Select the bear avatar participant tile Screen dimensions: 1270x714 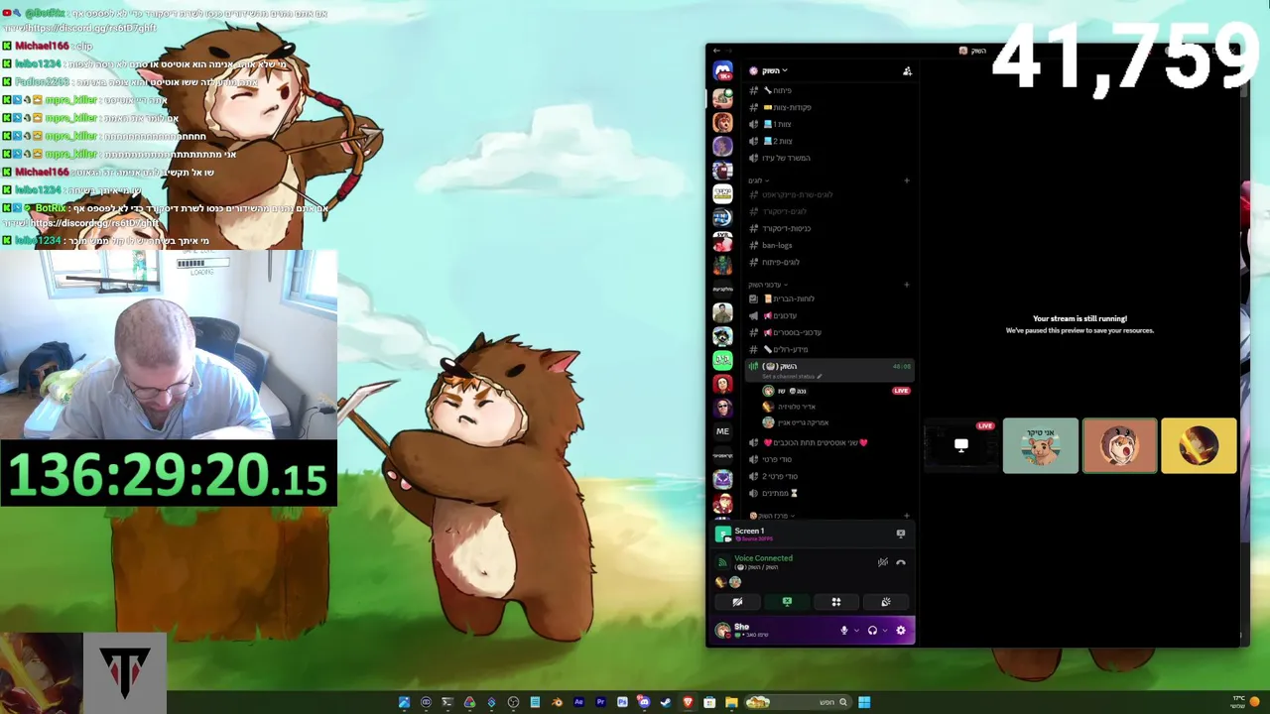tap(1040, 445)
